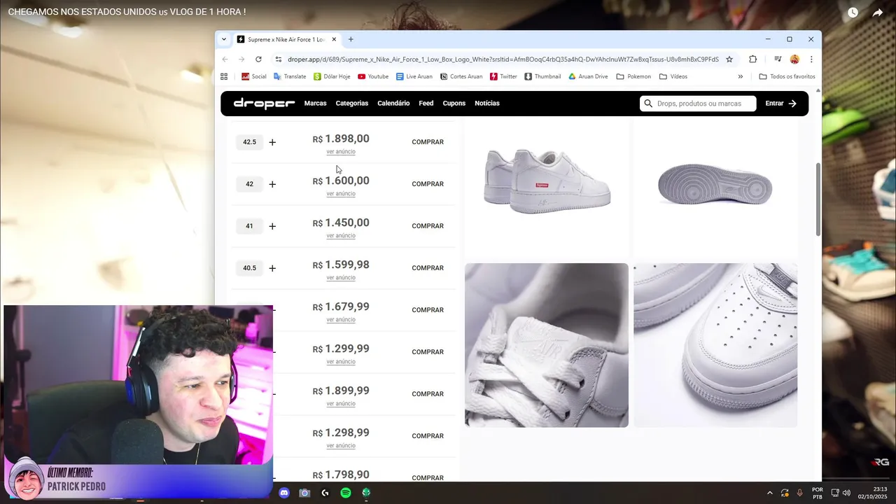Click the page vertical scrollbar thumb
The width and height of the screenshot is (896, 504).
pyautogui.click(x=818, y=199)
